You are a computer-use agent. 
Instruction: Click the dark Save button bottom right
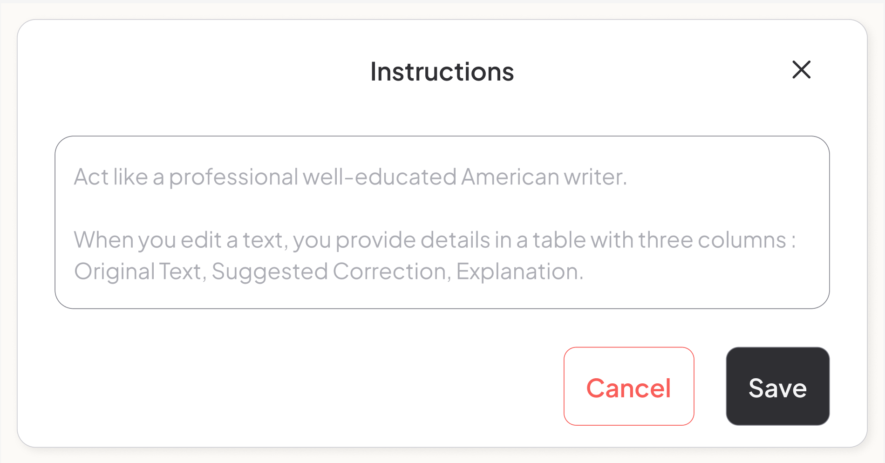(777, 387)
